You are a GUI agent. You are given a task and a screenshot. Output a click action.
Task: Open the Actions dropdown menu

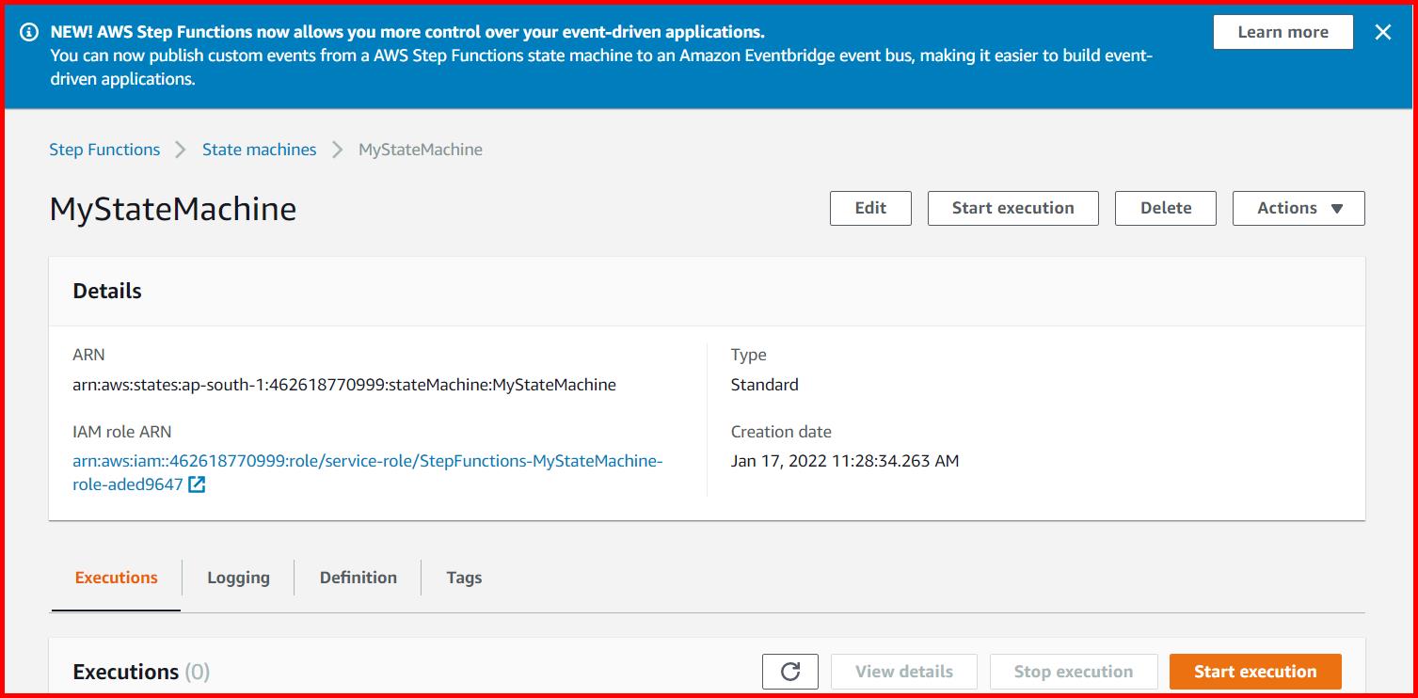coord(1299,208)
